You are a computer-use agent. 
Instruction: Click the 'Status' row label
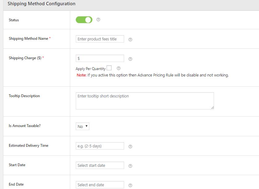pos(14,20)
